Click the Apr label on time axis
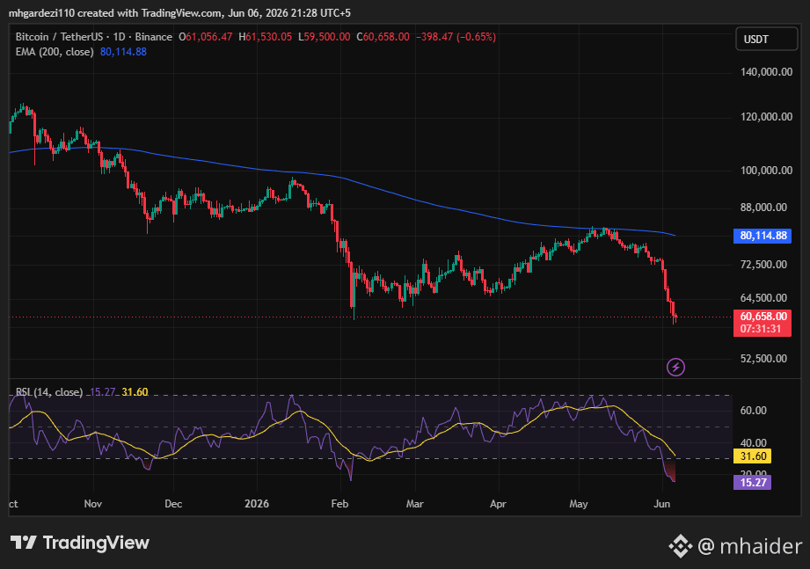The height and width of the screenshot is (569, 810). click(498, 503)
